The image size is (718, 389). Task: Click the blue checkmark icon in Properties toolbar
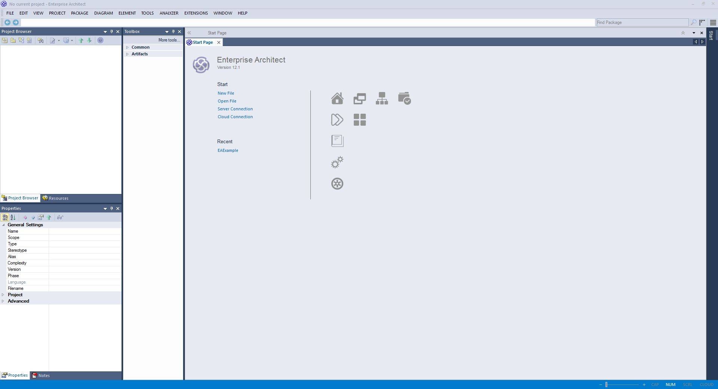(33, 217)
